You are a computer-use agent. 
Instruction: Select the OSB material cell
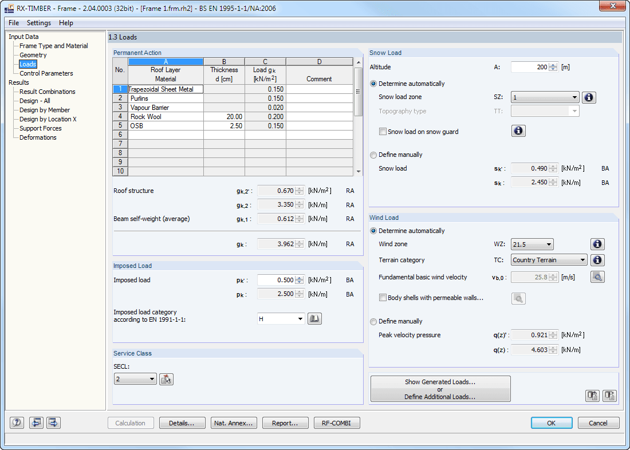[x=166, y=126]
